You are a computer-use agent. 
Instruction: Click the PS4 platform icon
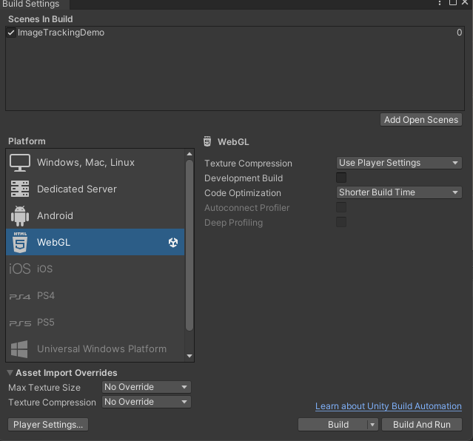[x=20, y=296]
